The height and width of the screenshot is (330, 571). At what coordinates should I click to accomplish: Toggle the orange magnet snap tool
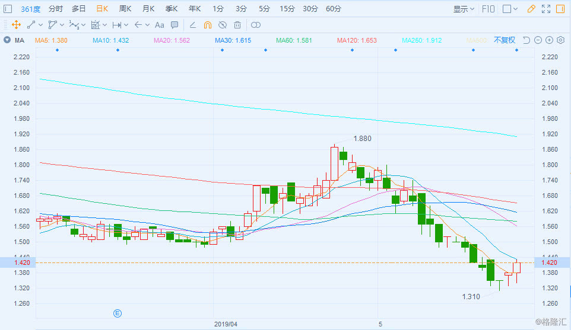click(208, 25)
